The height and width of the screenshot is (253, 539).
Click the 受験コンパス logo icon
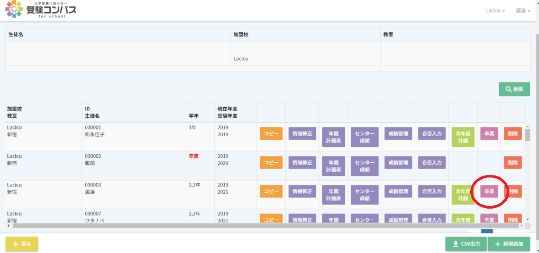point(14,10)
